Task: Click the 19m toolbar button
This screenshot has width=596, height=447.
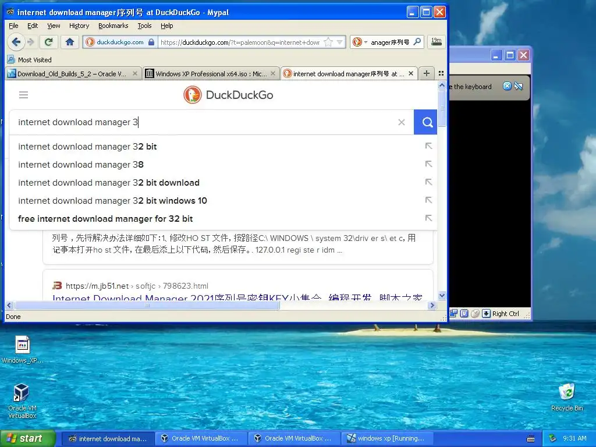Action: point(437,42)
